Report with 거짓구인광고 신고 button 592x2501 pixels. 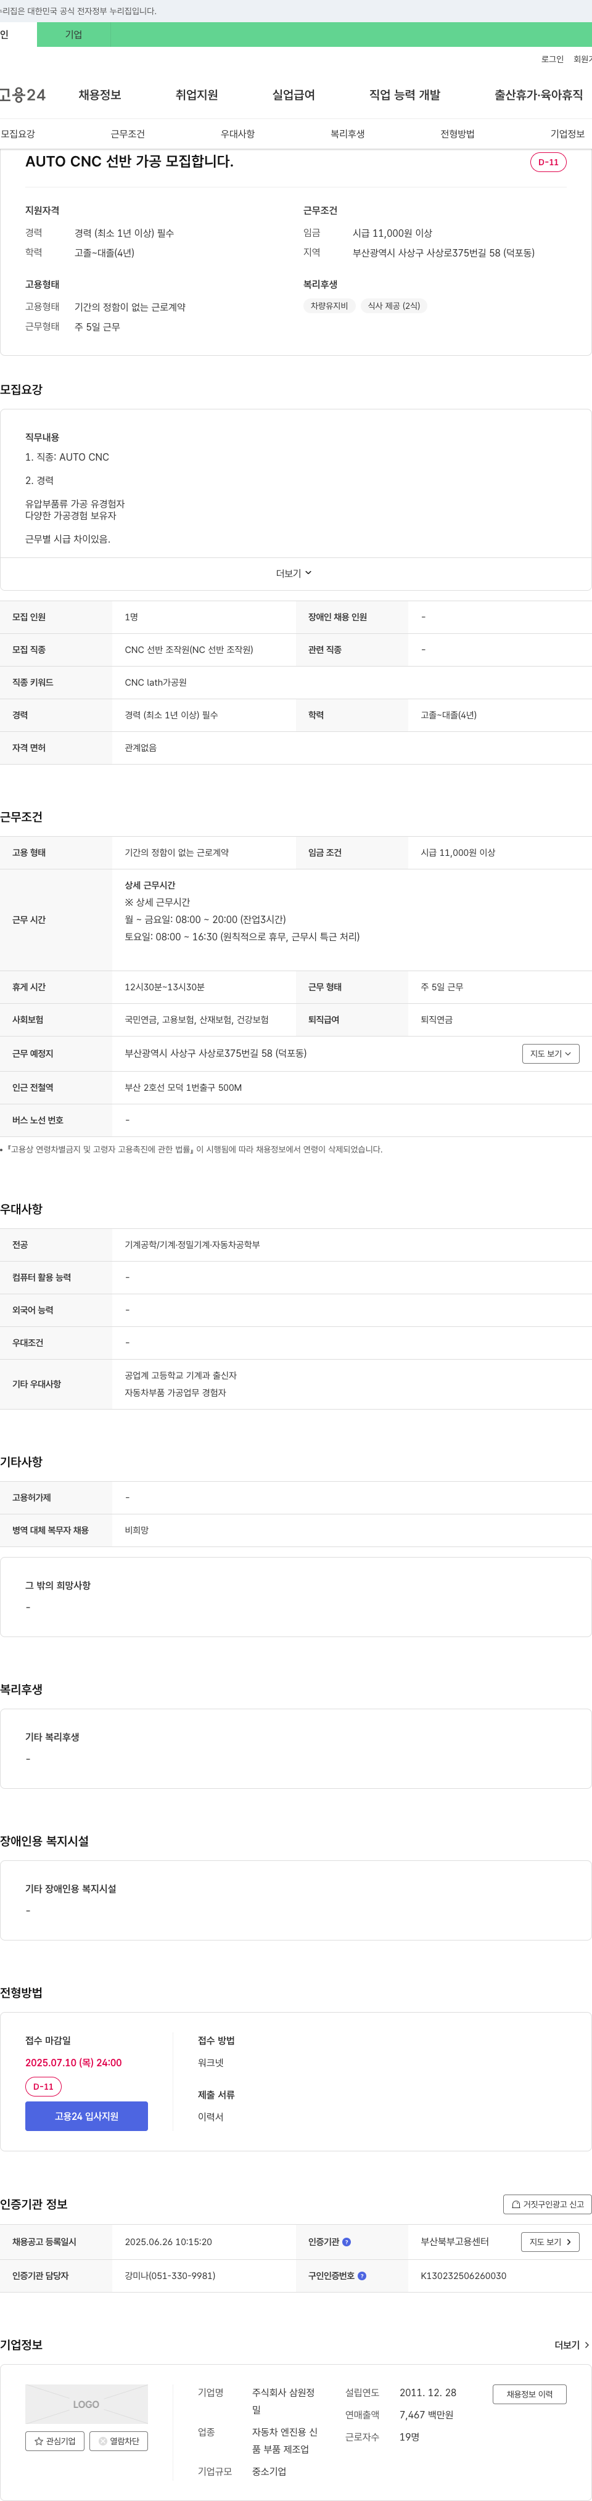548,2205
